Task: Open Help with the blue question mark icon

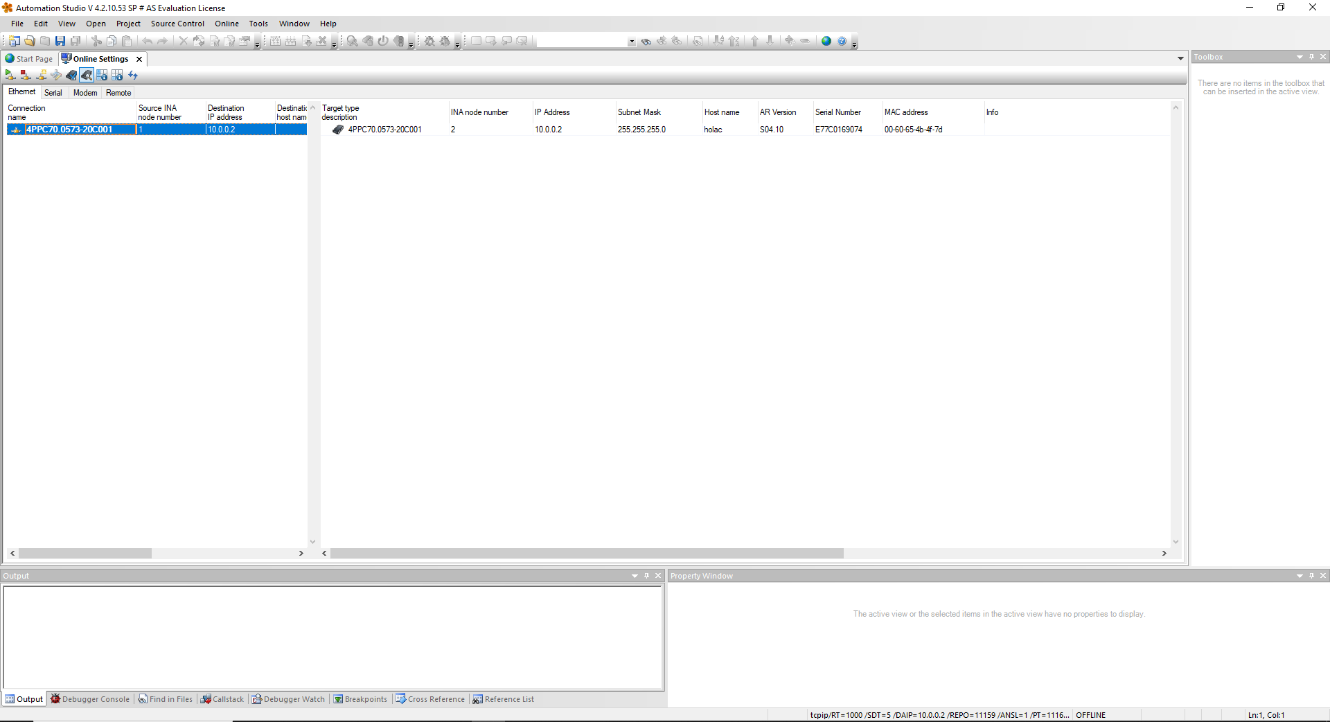Action: click(x=842, y=41)
